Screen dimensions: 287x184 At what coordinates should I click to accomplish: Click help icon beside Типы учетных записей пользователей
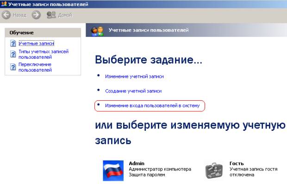[13, 54]
